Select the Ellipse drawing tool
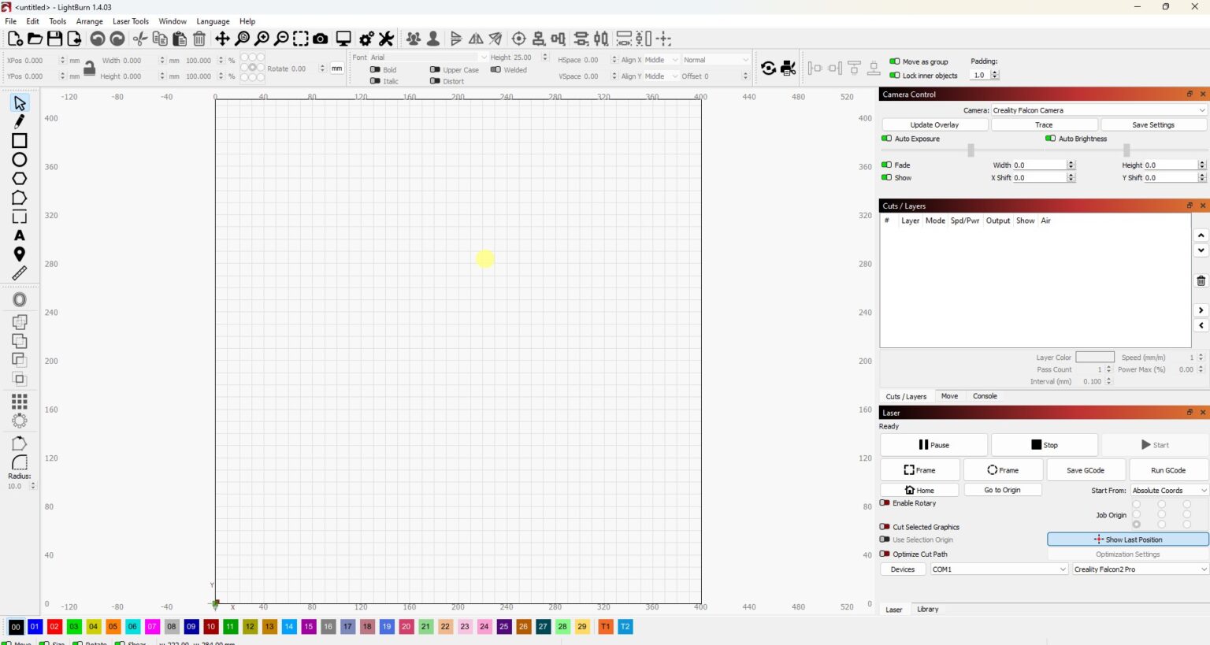Image resolution: width=1210 pixels, height=645 pixels. [x=19, y=159]
